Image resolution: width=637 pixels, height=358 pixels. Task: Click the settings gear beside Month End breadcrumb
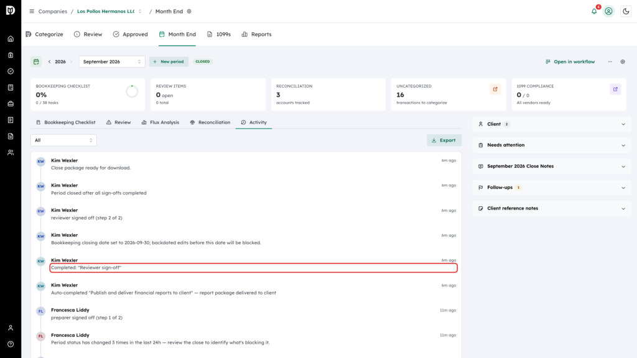click(x=189, y=11)
